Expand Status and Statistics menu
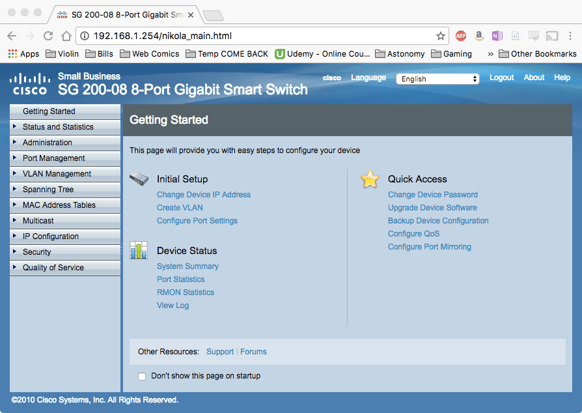Viewport: 582px width, 413px height. [x=65, y=127]
